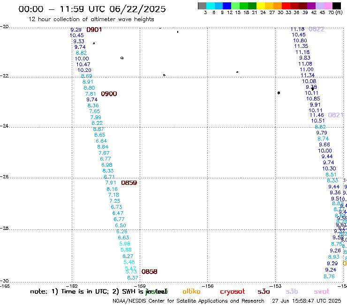347x305 pixels.
Task: Click the wave height value 11.08
Action: 305,64
